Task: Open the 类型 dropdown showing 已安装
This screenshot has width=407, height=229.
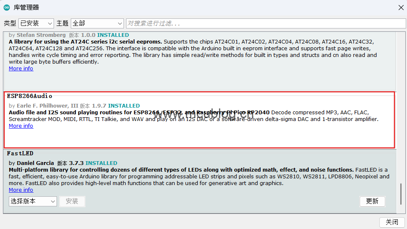Action: point(36,23)
